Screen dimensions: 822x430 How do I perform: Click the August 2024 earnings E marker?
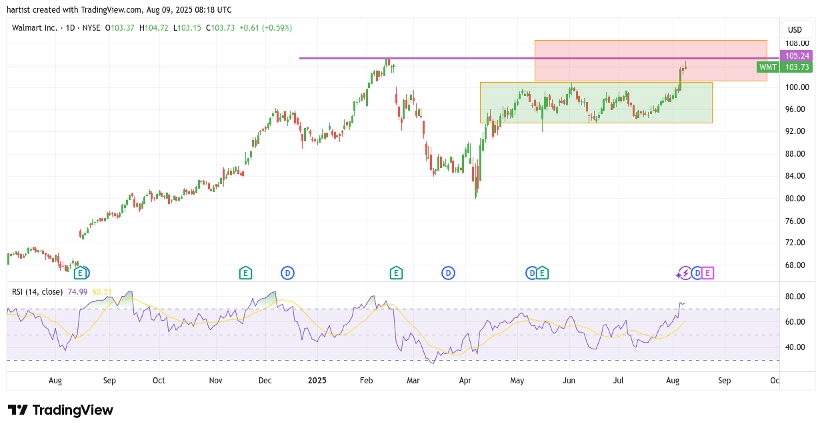click(79, 273)
